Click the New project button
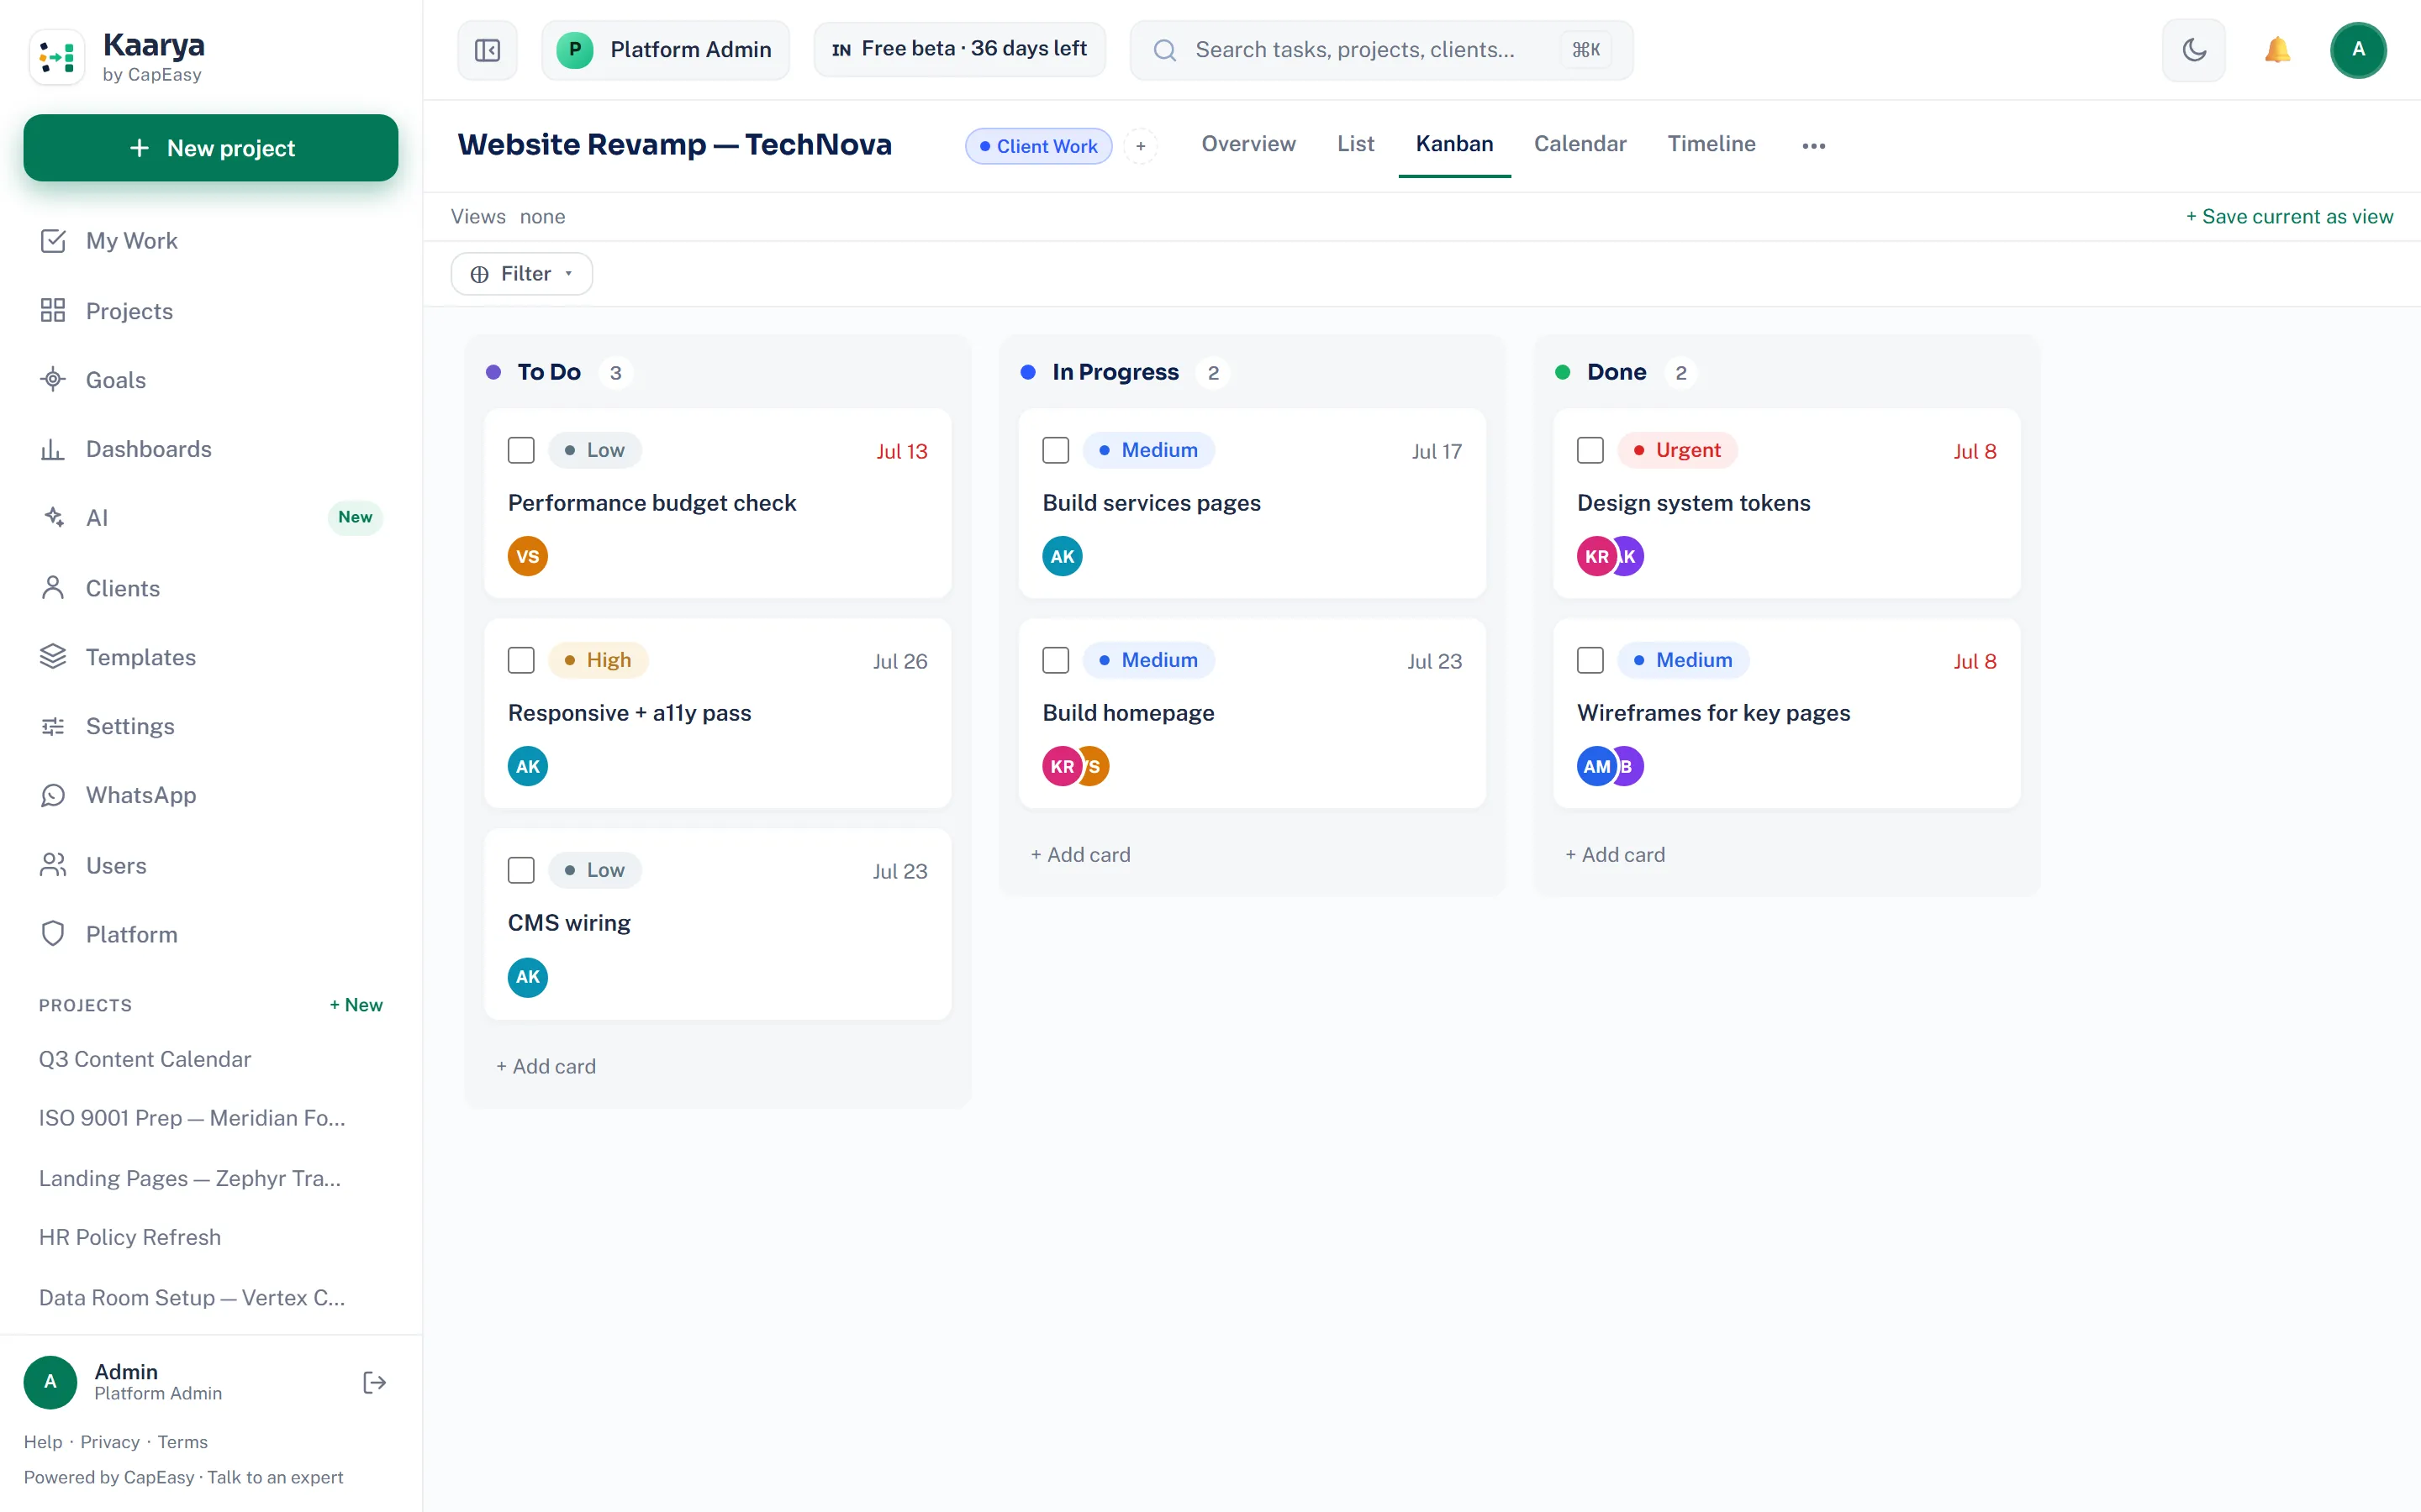The height and width of the screenshot is (1512, 2421). (x=211, y=148)
